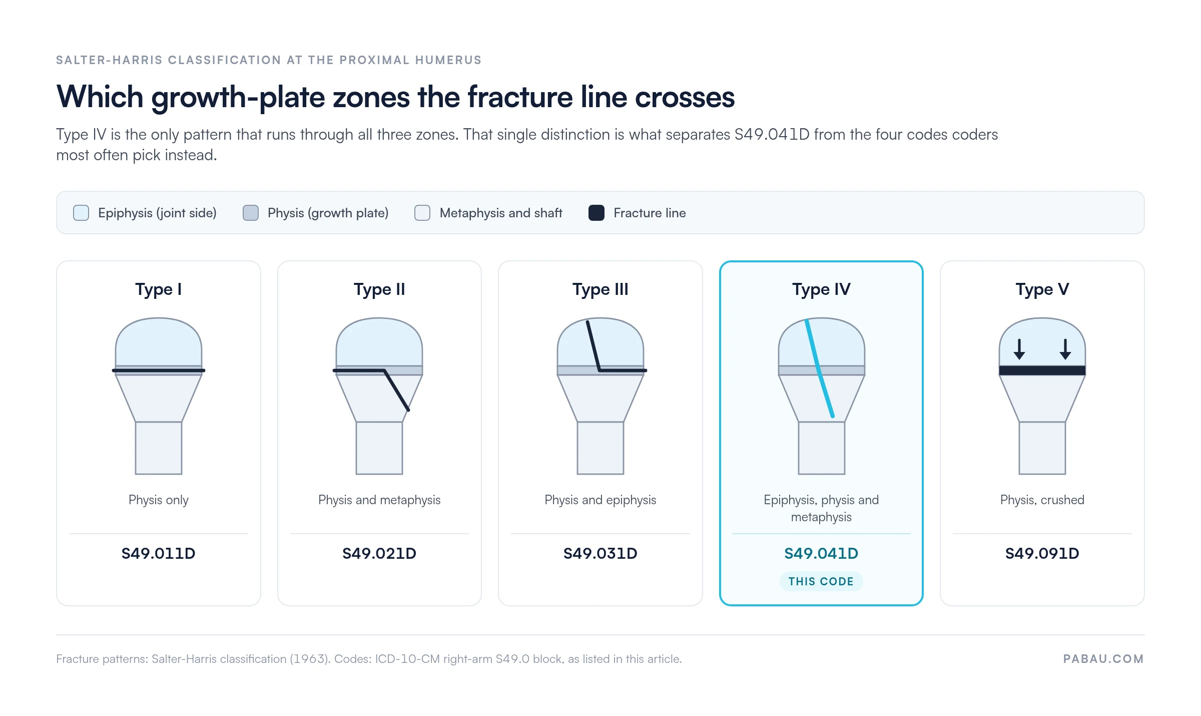The width and height of the screenshot is (1201, 716).
Task: Click the Physis and metaphysis caption
Action: [x=379, y=500]
